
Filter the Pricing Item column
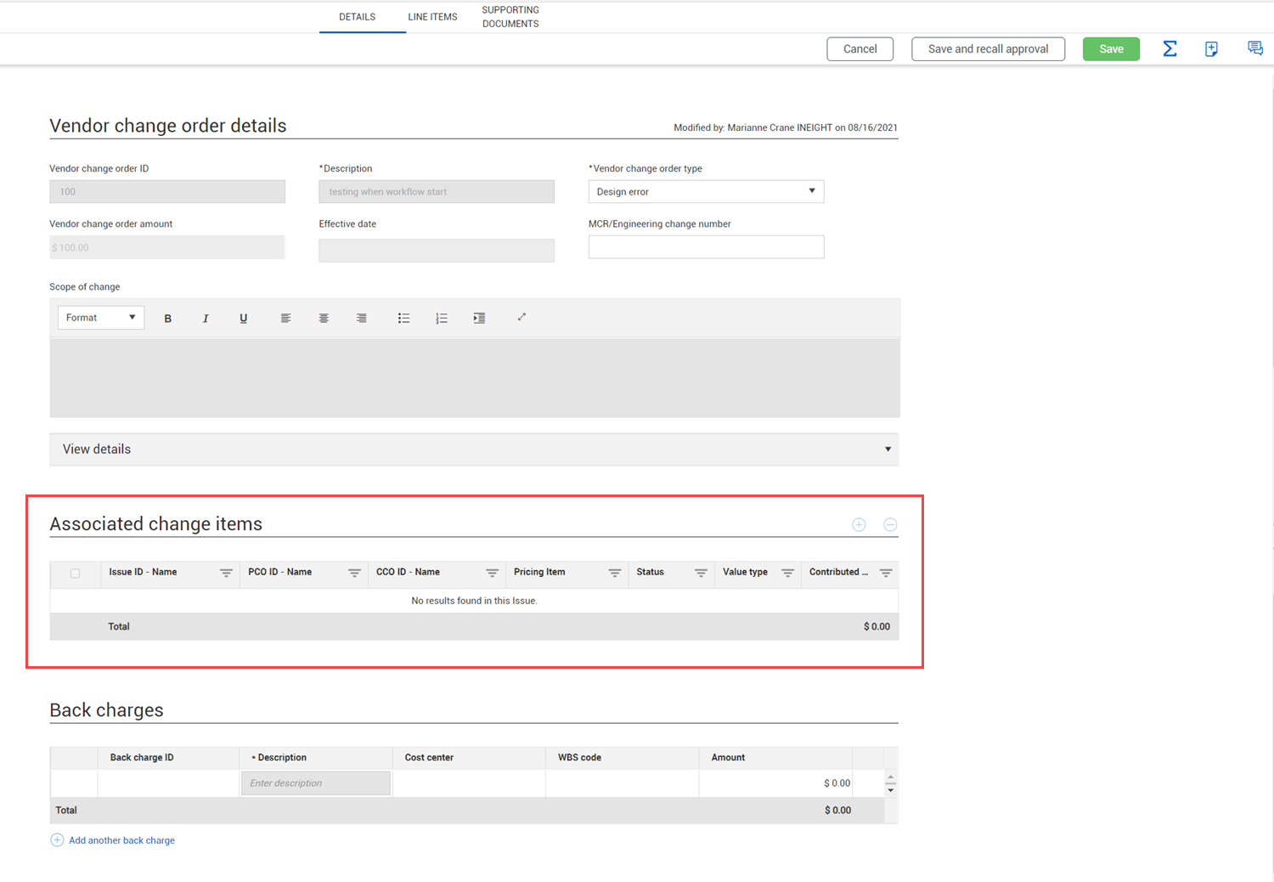coord(615,574)
